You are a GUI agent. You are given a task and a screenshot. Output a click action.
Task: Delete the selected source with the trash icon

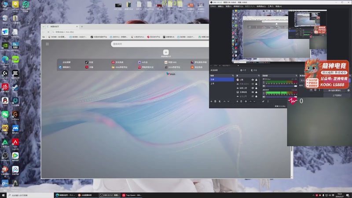pos(241,102)
